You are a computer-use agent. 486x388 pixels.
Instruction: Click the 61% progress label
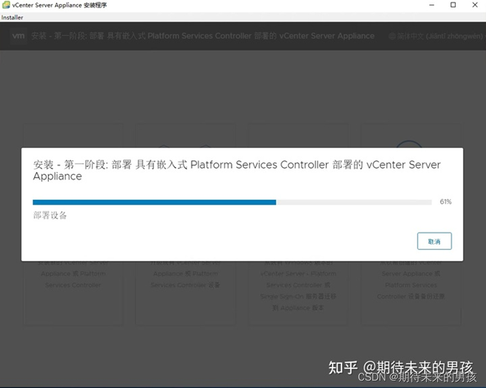point(446,202)
